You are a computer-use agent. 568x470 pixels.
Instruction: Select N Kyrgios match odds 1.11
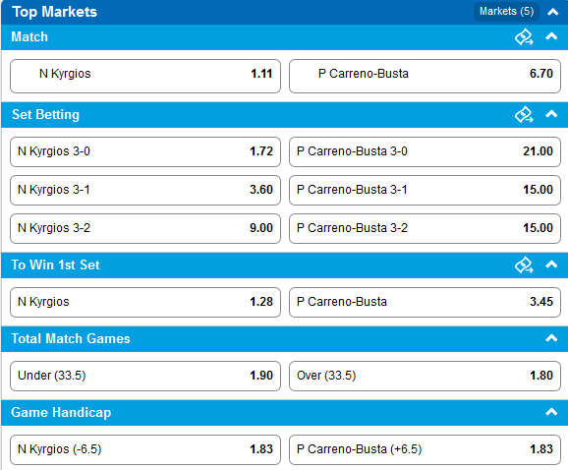145,76
